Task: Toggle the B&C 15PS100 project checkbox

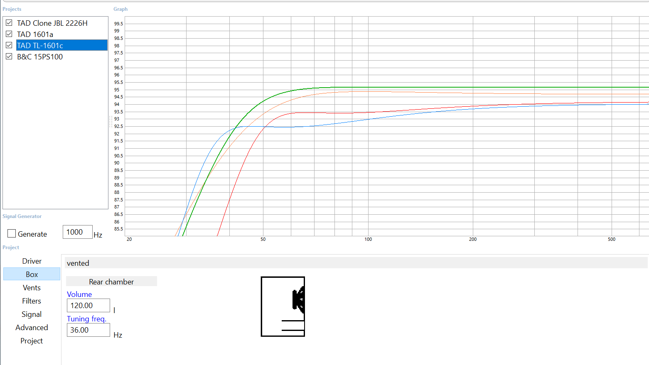Action: 9,56
